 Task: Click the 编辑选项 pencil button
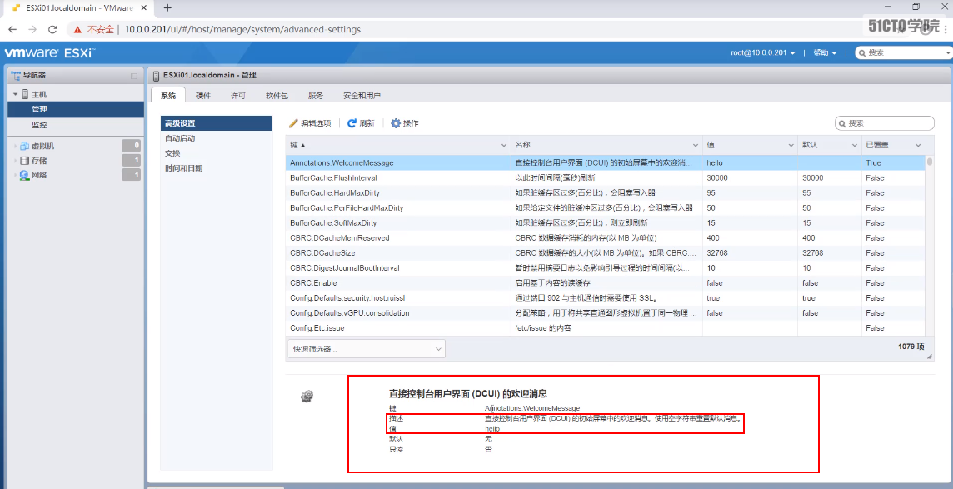[x=310, y=122]
